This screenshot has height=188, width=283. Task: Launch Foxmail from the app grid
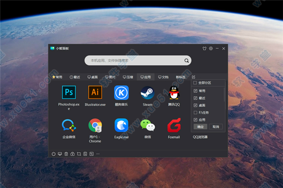pyautogui.click(x=174, y=125)
